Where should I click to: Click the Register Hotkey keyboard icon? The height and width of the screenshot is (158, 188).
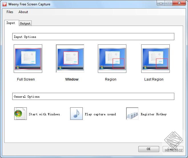click(x=132, y=114)
